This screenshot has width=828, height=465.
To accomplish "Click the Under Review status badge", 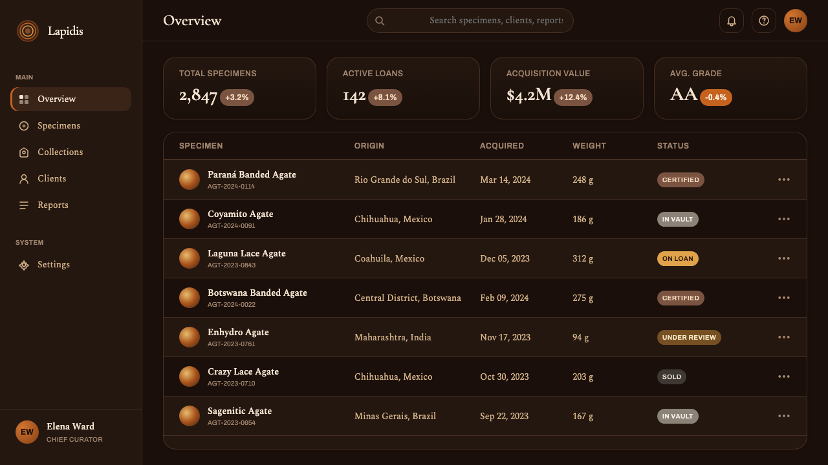I will [x=689, y=338].
